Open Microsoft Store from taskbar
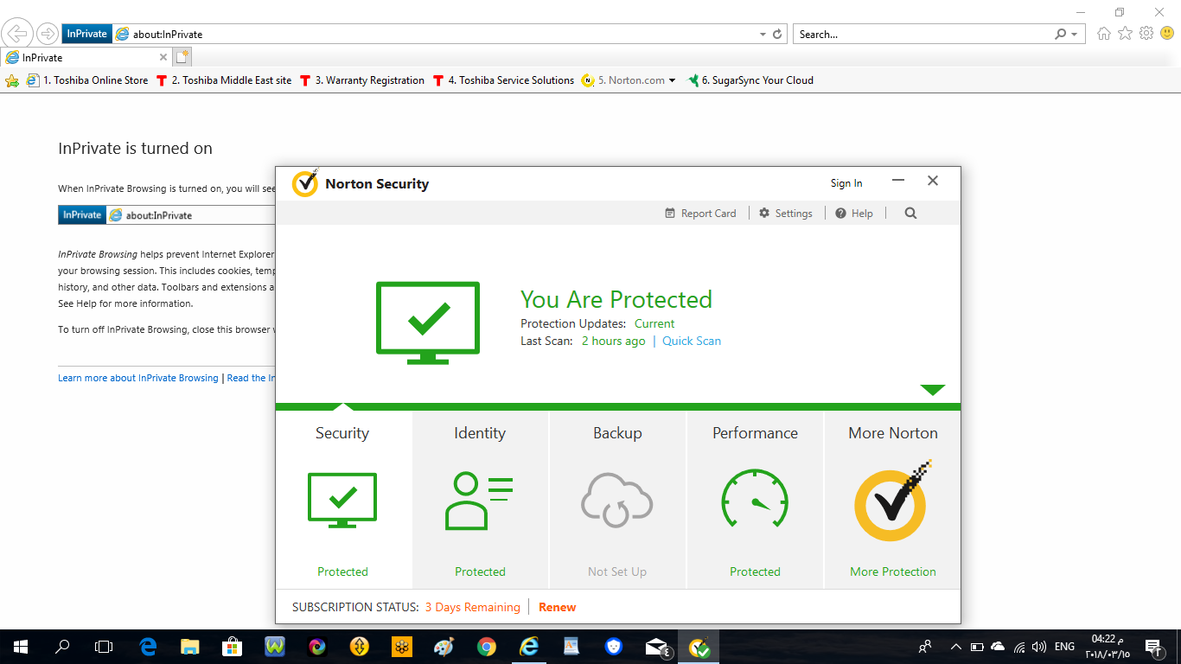 click(233, 647)
